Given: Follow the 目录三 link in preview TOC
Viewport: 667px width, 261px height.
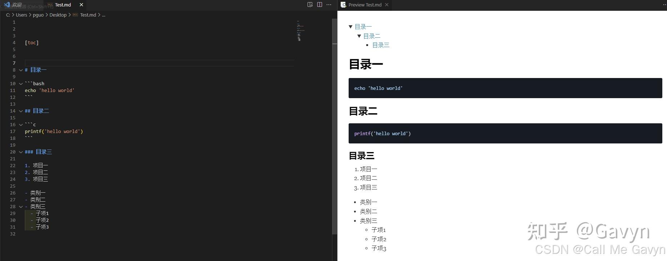Looking at the screenshot, I should pyautogui.click(x=381, y=45).
